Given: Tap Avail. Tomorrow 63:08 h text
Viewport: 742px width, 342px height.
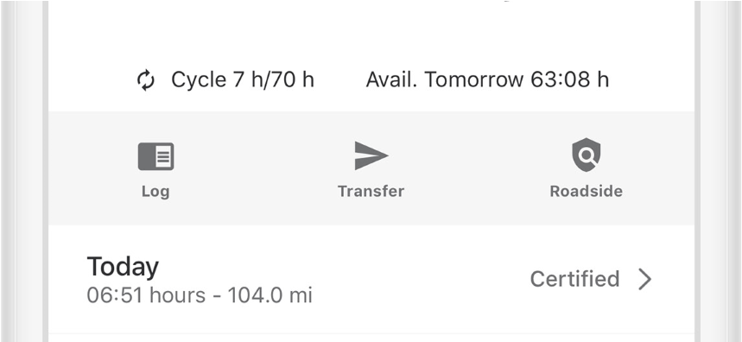Looking at the screenshot, I should [x=487, y=79].
